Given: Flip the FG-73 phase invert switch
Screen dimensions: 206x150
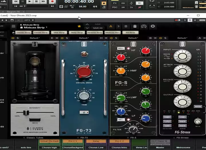Looking at the screenshot, I should coord(84,112).
